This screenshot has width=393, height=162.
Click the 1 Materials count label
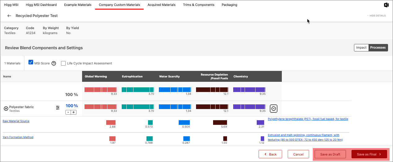12,63
